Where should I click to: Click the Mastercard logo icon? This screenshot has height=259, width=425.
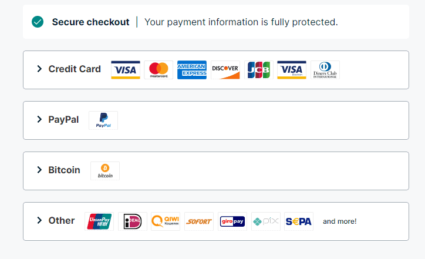click(158, 70)
